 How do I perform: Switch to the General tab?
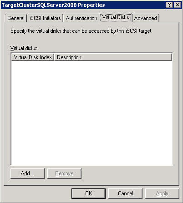16,18
